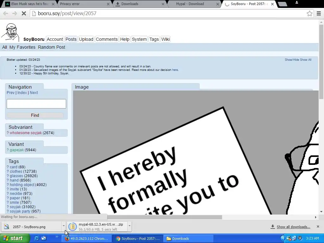
Task: Open gapejak variant tag
Action: [x=17, y=150]
